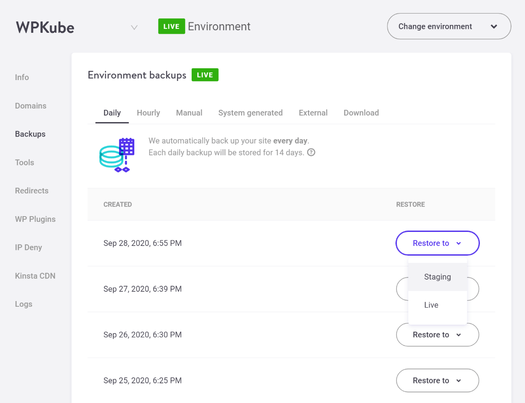Viewport: 525px width, 403px height.
Task: Open the Change environment dropdown
Action: 449,26
